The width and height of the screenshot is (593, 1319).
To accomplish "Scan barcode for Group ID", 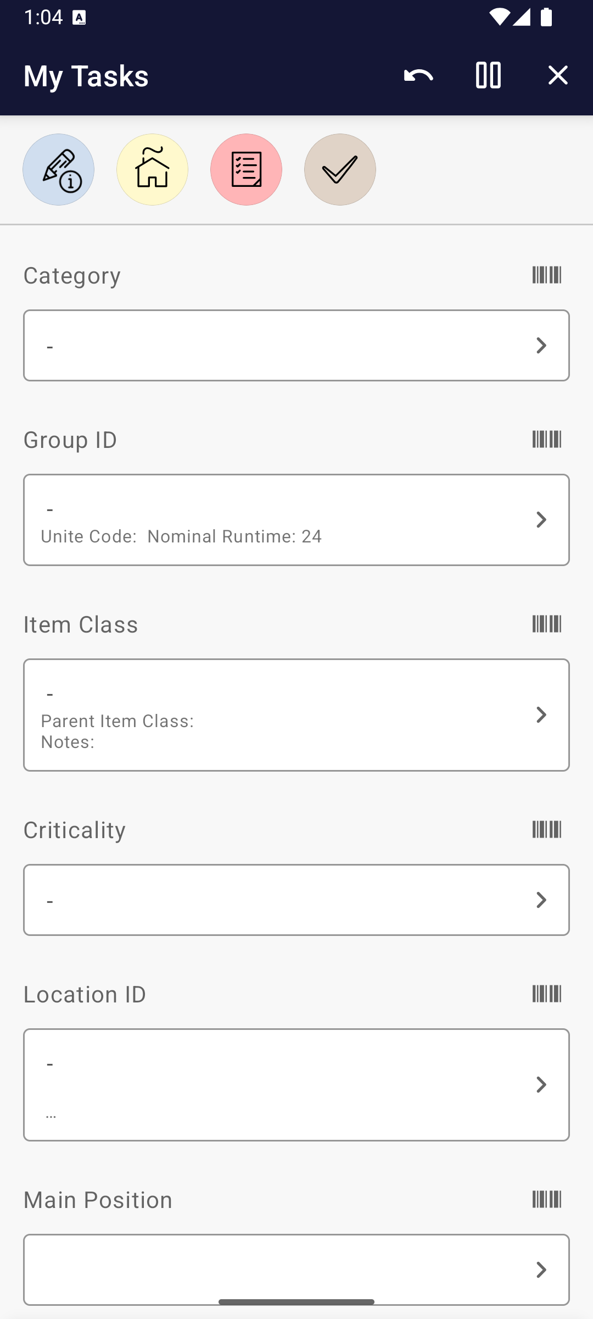I will (x=547, y=439).
